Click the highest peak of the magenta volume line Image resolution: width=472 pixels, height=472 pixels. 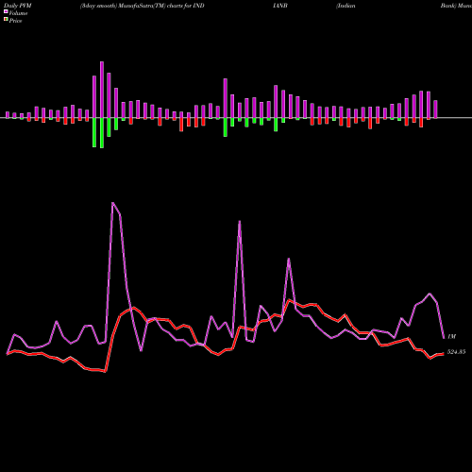[112, 203]
